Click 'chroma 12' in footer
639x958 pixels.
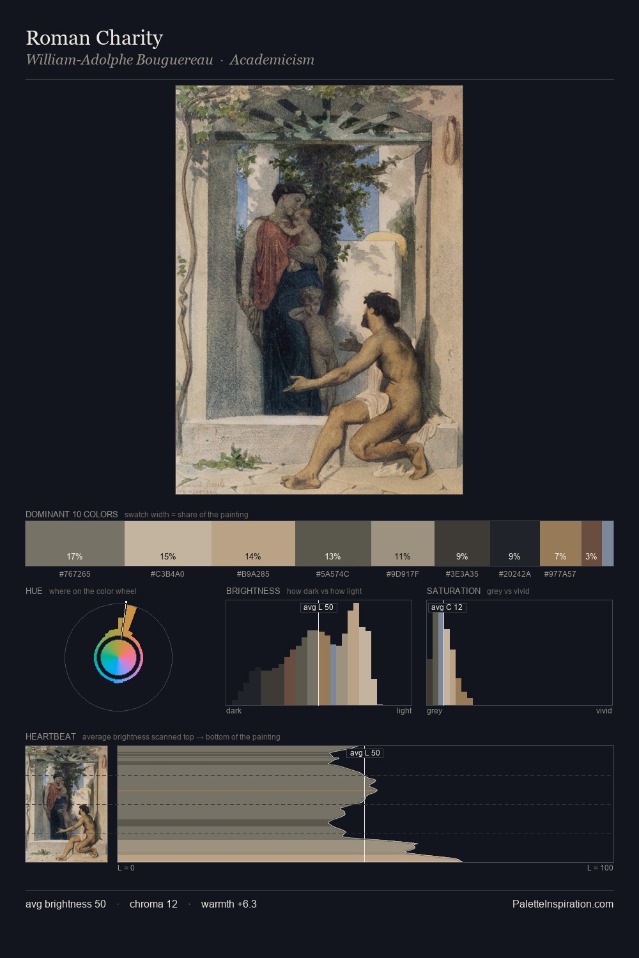click(x=153, y=904)
